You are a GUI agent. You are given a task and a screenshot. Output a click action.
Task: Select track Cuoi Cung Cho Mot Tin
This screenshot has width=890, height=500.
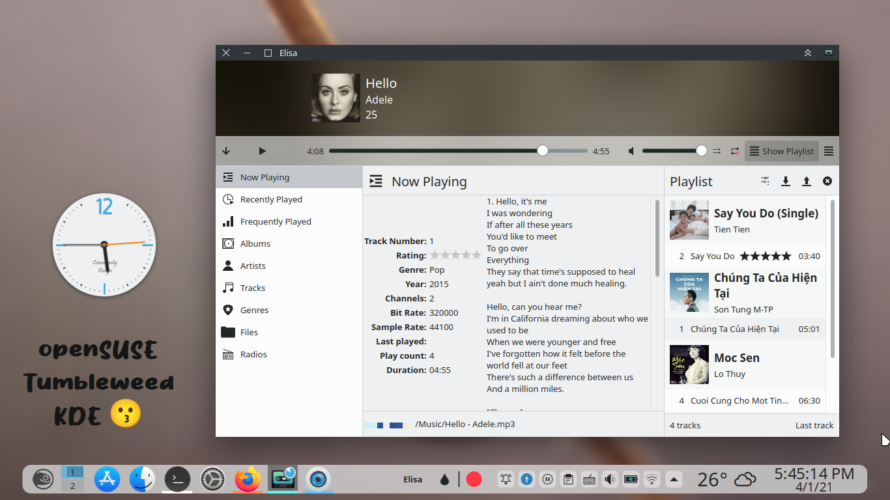745,400
